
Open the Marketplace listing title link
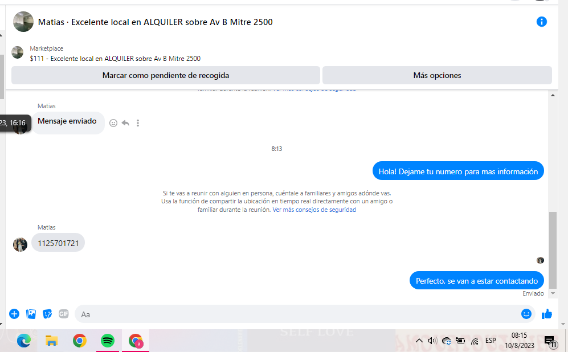click(x=115, y=59)
